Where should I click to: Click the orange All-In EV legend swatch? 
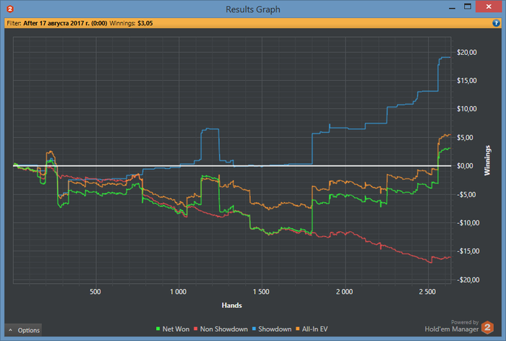click(x=298, y=329)
